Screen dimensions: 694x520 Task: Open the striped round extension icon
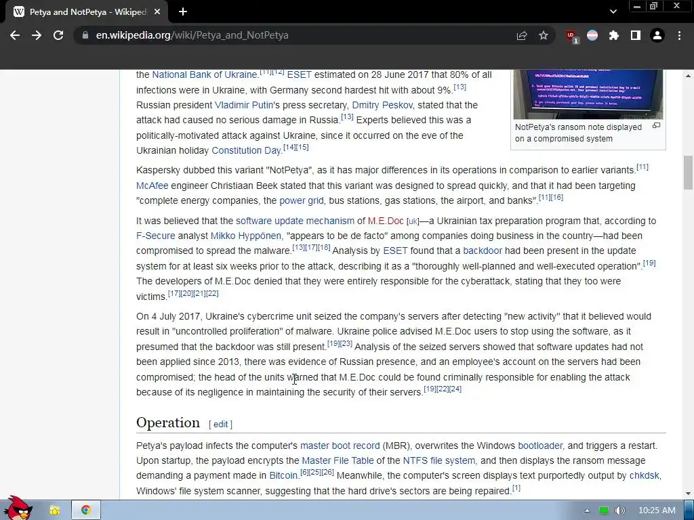click(x=592, y=35)
